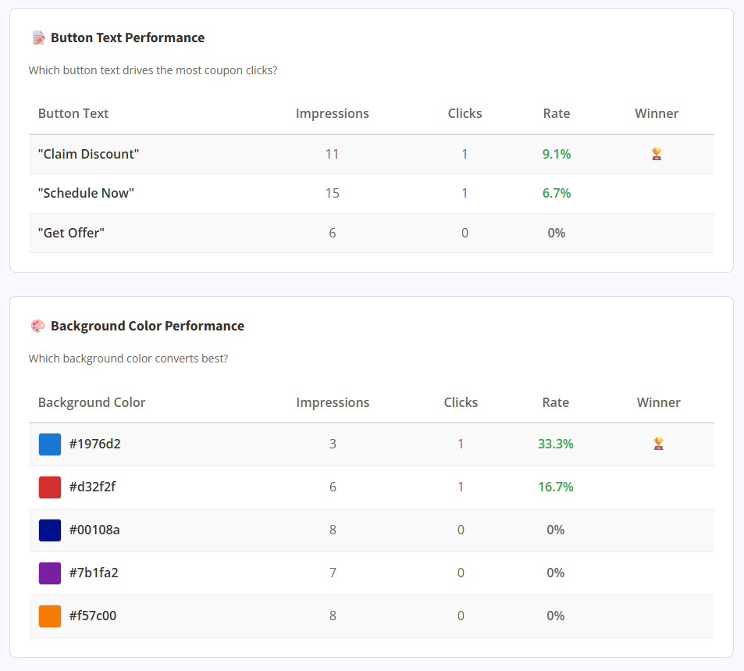Click the 9.1% rate value

pyautogui.click(x=556, y=154)
